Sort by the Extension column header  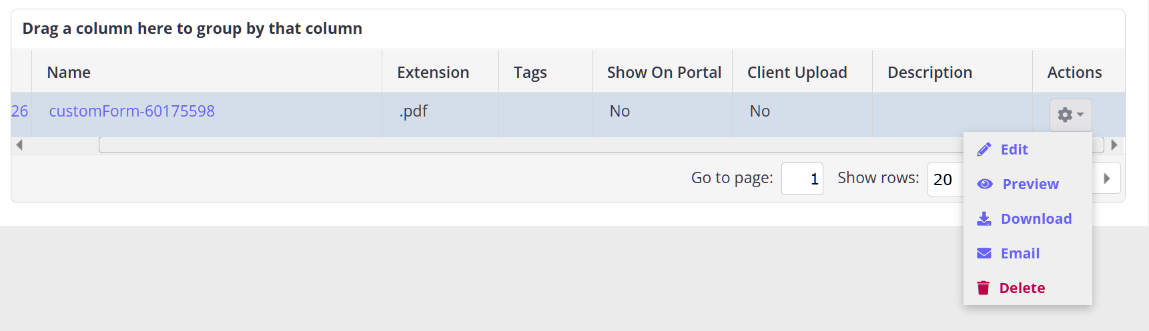433,73
